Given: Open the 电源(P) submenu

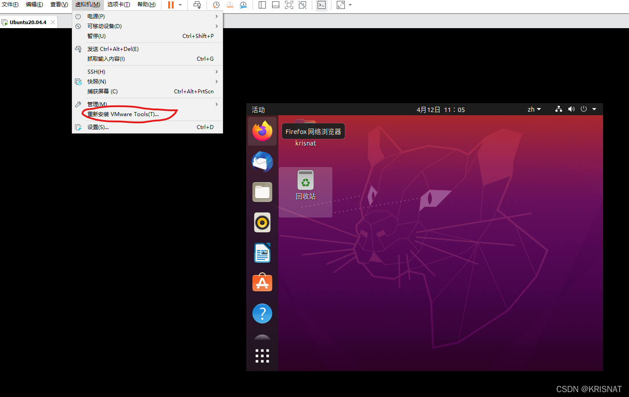Looking at the screenshot, I should tap(147, 16).
